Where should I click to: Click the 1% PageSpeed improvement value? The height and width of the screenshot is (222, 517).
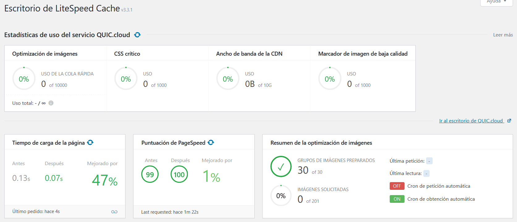[x=211, y=177]
